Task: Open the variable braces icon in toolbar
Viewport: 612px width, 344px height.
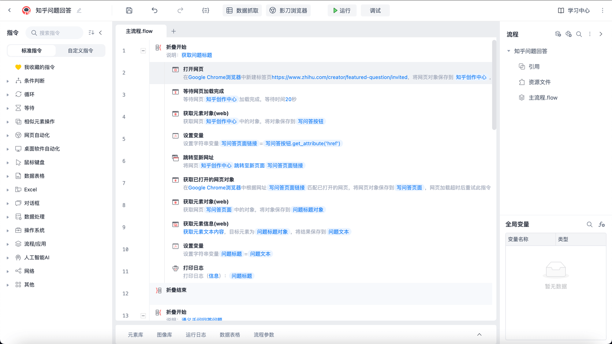Action: pyautogui.click(x=206, y=10)
